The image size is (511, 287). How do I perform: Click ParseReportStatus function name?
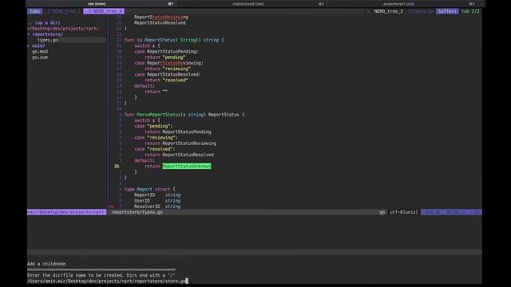(158, 115)
